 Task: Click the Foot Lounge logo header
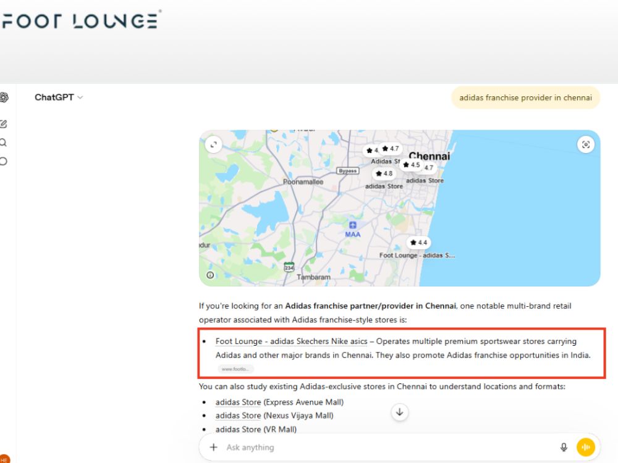pyautogui.click(x=80, y=20)
